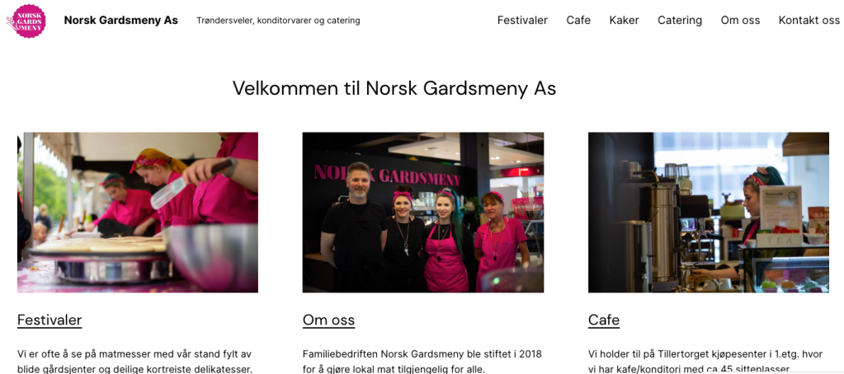Viewport: 844px width, 374px height.
Task: Open the underlined Festivaler heading link
Action: (50, 320)
